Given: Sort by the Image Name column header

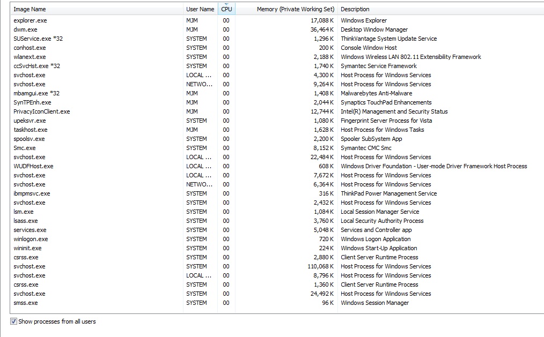Looking at the screenshot, I should pyautogui.click(x=97, y=9).
